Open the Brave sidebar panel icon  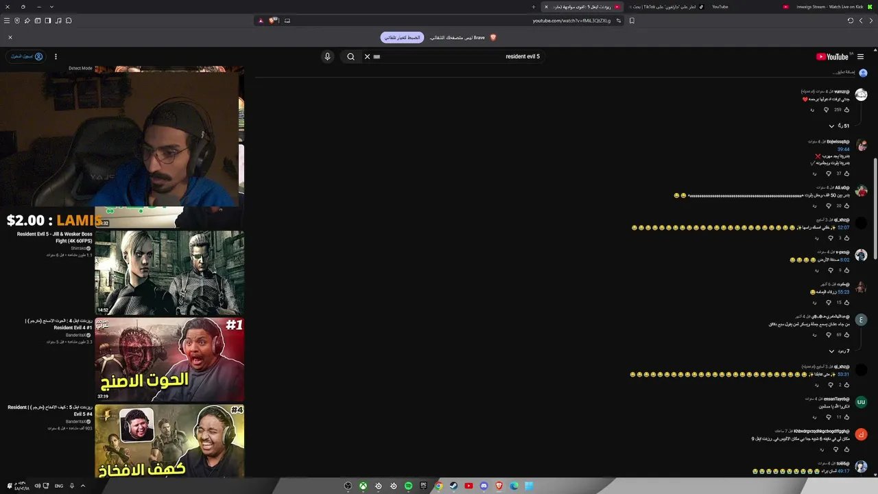[48, 21]
